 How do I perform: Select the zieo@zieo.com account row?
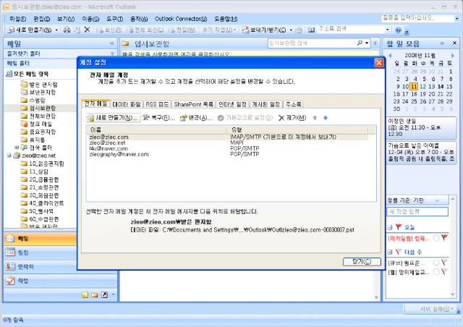point(229,137)
